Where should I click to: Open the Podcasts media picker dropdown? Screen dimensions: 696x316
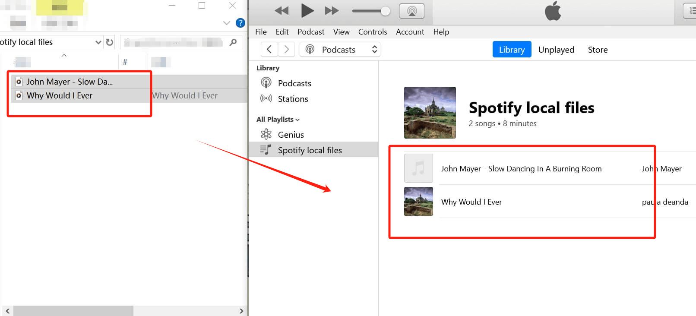pyautogui.click(x=340, y=49)
